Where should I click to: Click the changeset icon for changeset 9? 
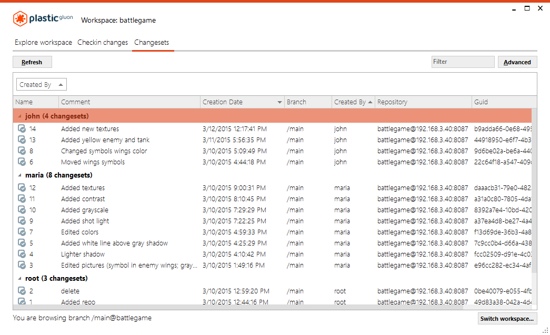pyautogui.click(x=22, y=221)
